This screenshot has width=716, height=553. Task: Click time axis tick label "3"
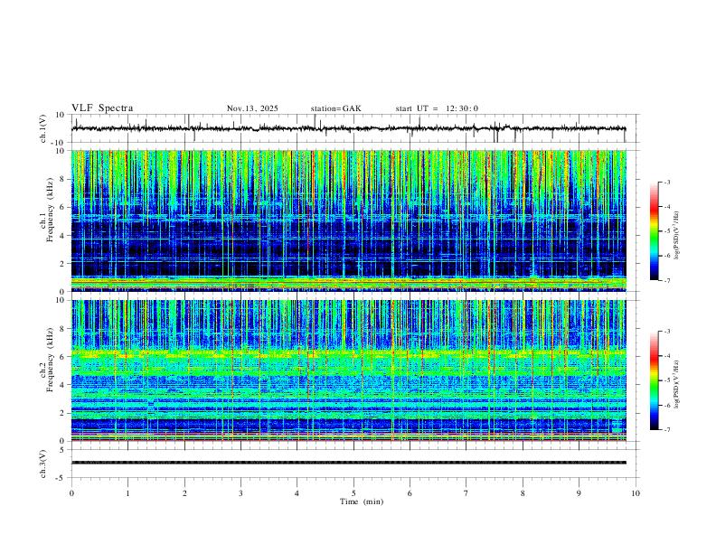[240, 493]
